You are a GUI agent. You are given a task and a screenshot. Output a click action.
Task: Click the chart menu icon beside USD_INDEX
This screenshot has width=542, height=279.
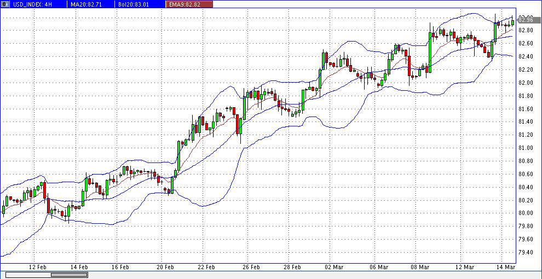click(x=4, y=4)
